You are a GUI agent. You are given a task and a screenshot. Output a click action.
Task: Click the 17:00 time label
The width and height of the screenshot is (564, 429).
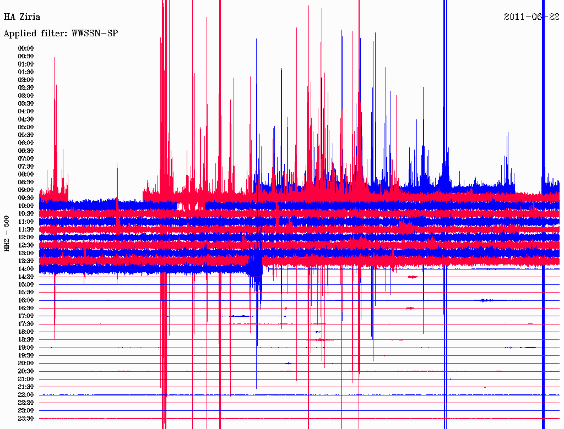26,317
